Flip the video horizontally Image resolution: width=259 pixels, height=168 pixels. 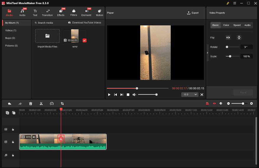(x=228, y=38)
